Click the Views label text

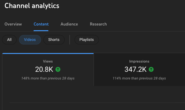(x=48, y=61)
